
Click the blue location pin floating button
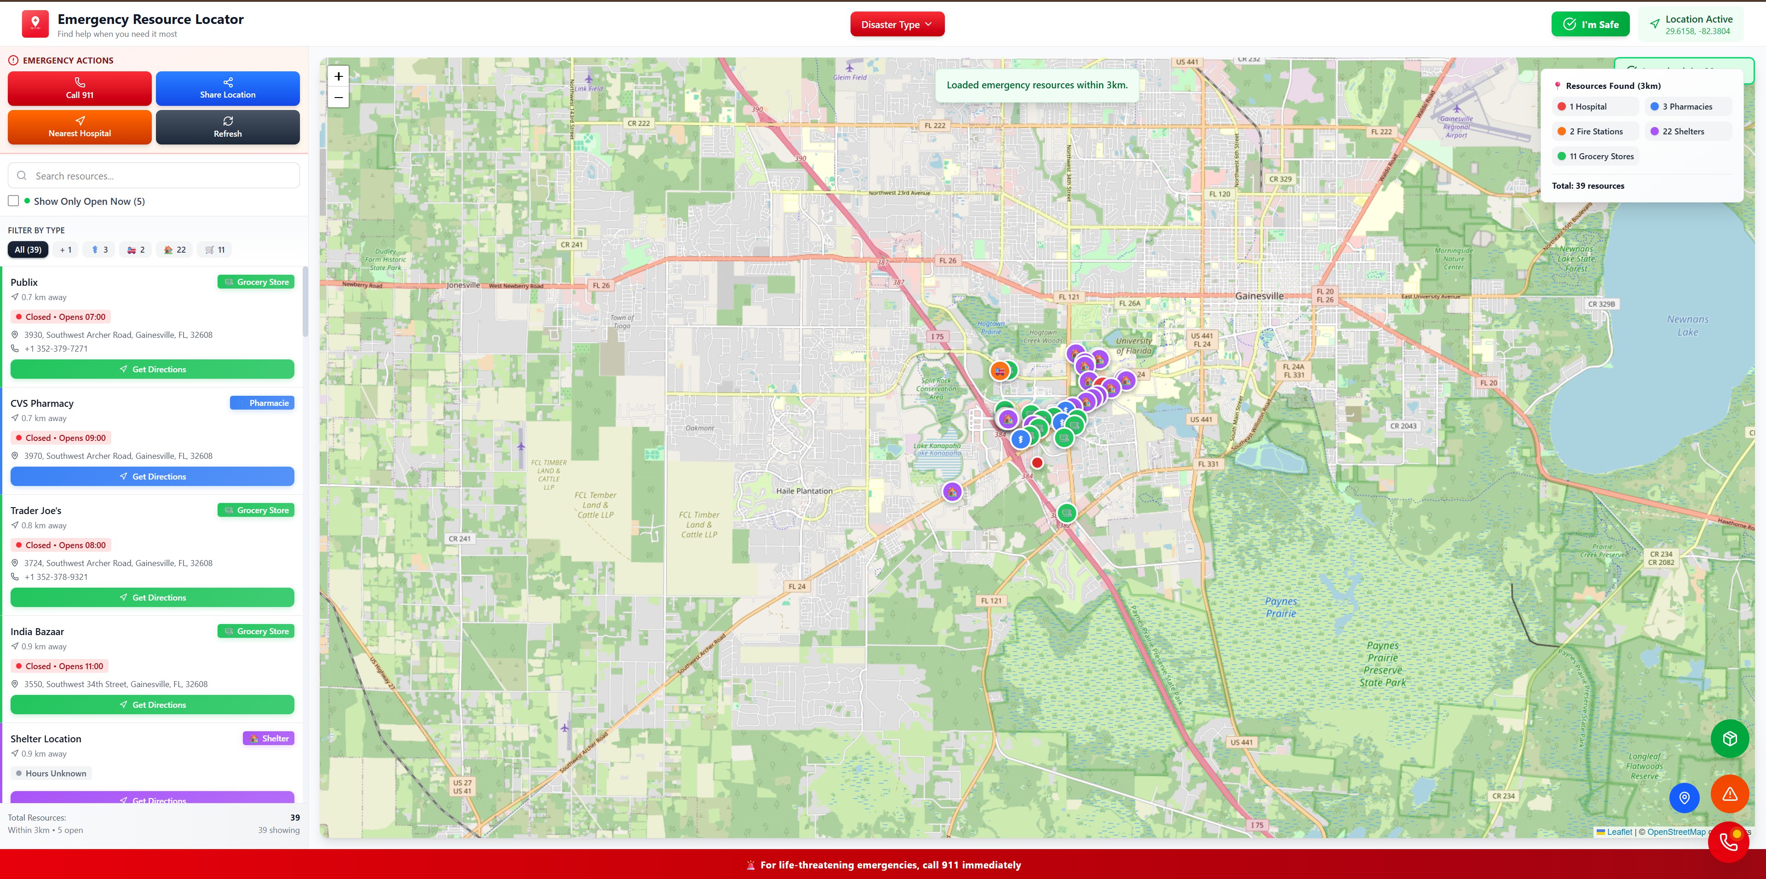pos(1684,798)
